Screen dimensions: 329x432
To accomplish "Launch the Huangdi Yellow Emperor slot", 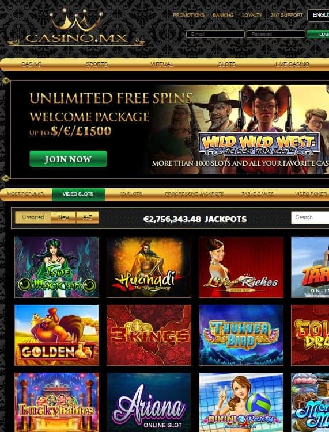I will coord(149,267).
